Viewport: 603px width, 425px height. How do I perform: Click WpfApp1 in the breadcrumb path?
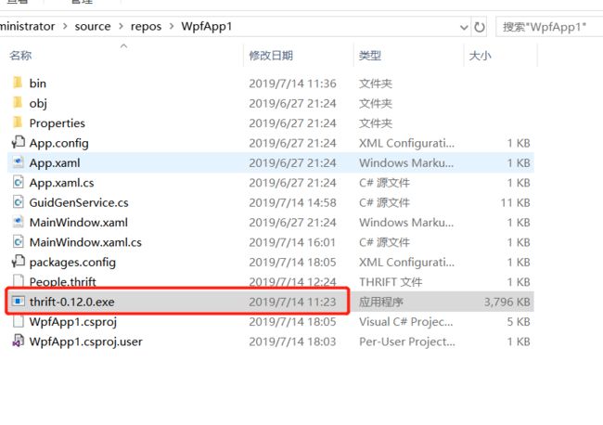tap(207, 26)
